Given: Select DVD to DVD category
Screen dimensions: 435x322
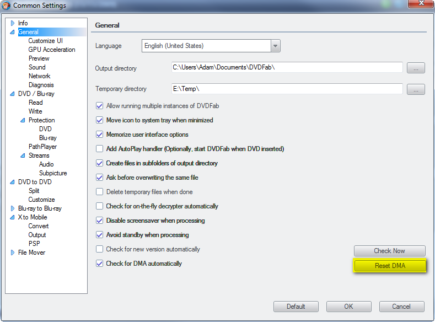Looking at the screenshot, I should 35,182.
